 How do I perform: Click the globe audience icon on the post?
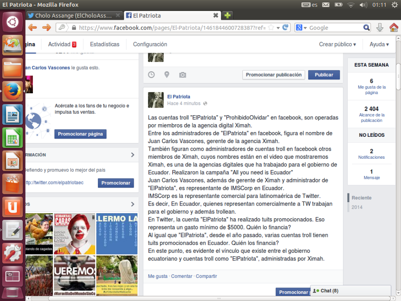(205, 103)
